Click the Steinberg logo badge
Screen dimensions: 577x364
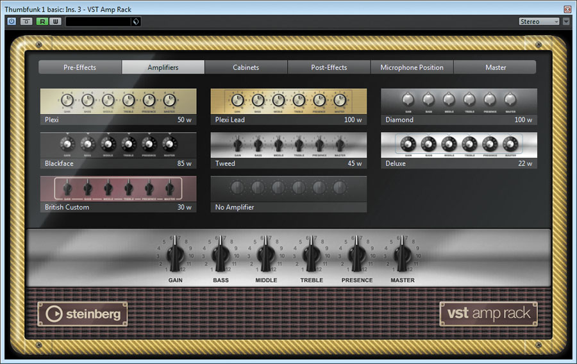click(82, 315)
